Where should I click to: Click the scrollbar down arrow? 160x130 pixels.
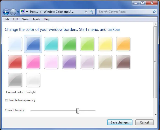point(155,115)
